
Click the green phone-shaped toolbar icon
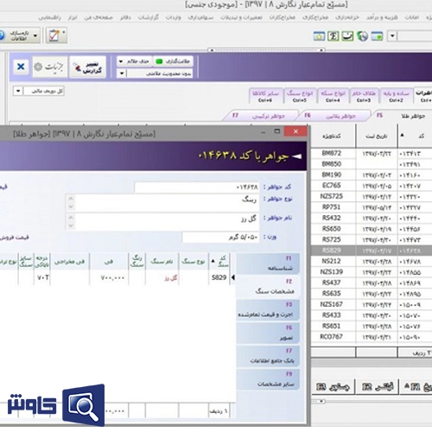(347, 36)
